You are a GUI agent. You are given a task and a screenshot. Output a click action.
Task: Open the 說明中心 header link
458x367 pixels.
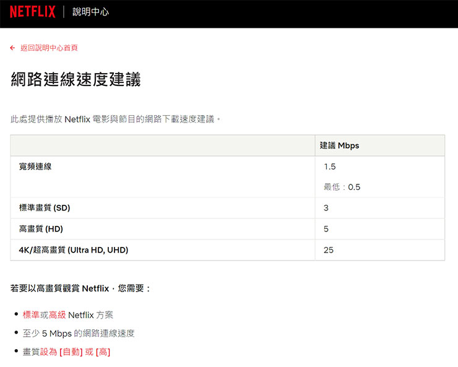pos(90,12)
